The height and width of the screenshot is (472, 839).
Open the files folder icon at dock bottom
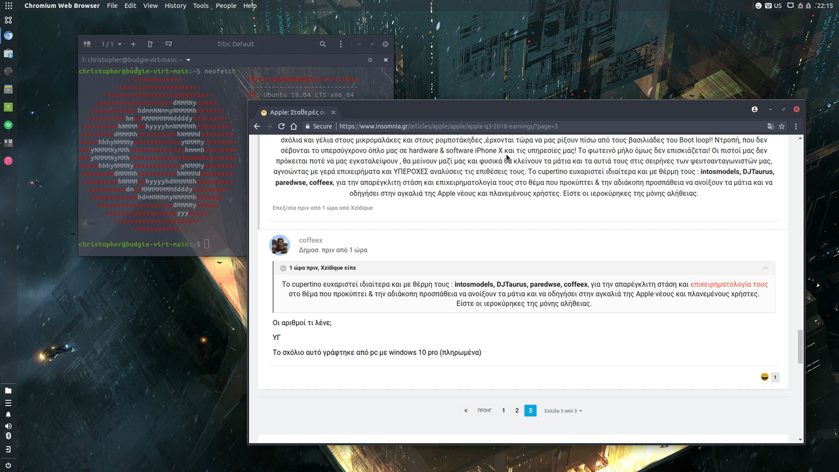8,390
